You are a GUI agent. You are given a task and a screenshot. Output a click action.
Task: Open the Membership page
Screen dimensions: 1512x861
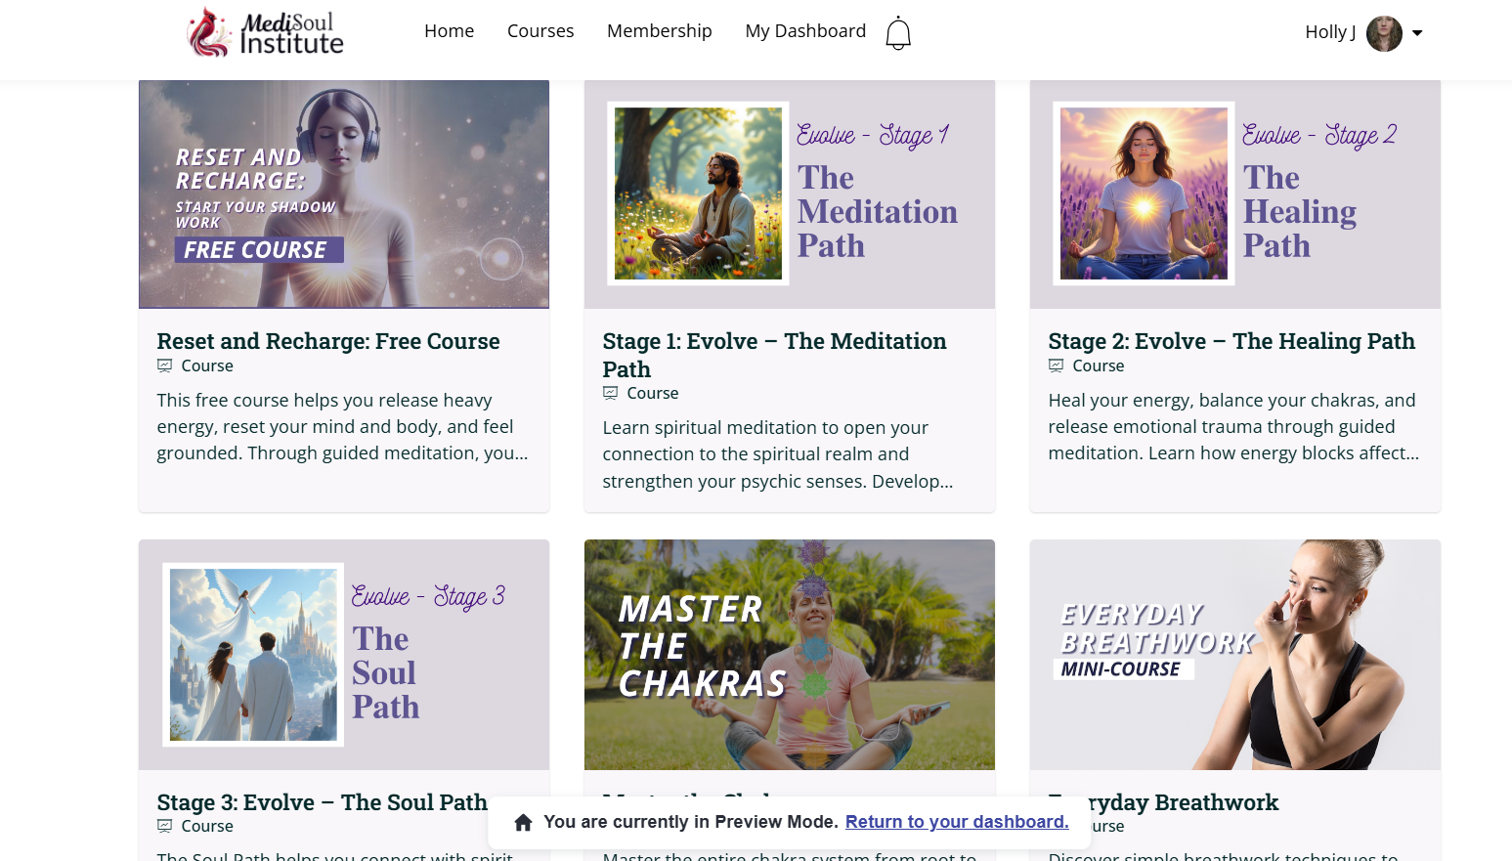(x=659, y=31)
